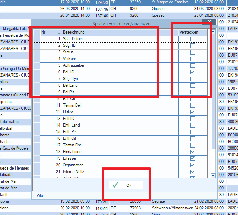Click row selector cell beside Sdg. Datum

pyautogui.click(x=37, y=39)
